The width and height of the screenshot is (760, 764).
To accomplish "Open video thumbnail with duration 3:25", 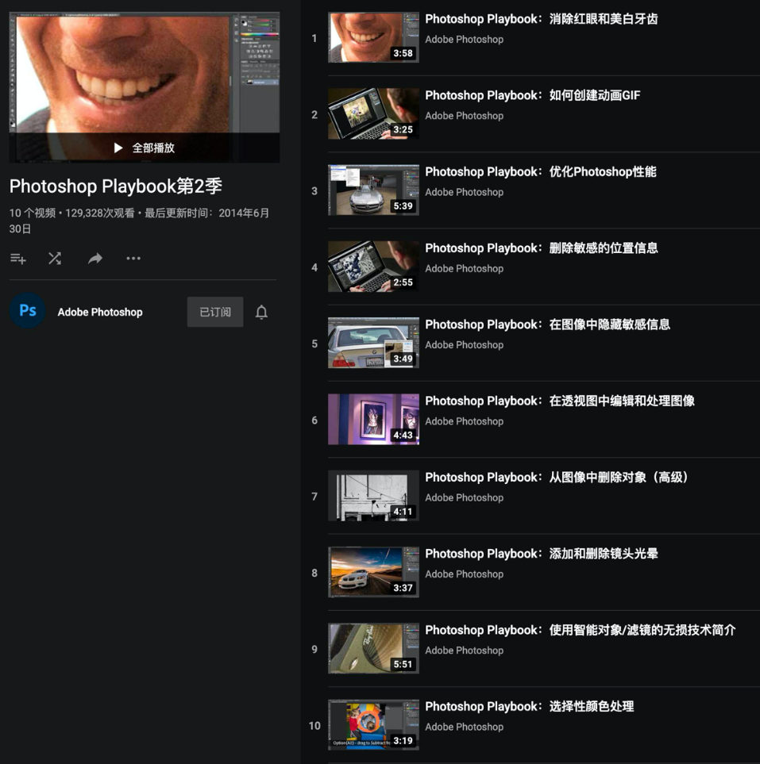I will [x=373, y=113].
